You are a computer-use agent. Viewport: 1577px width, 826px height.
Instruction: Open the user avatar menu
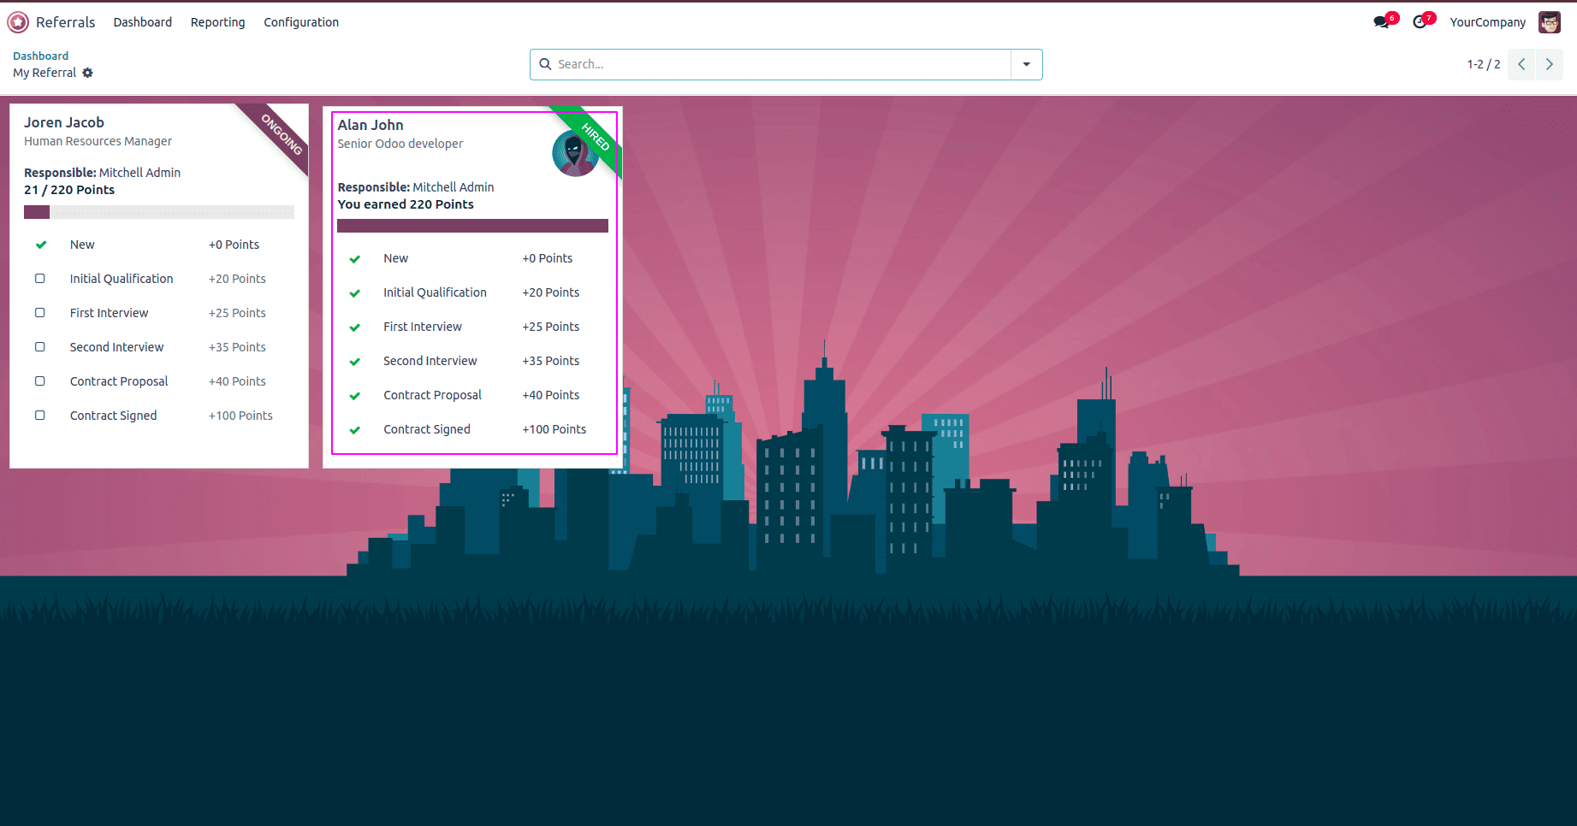1550,22
